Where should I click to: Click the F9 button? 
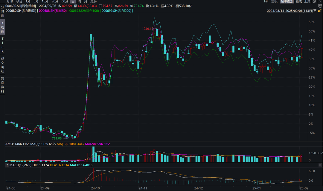(266, 1)
